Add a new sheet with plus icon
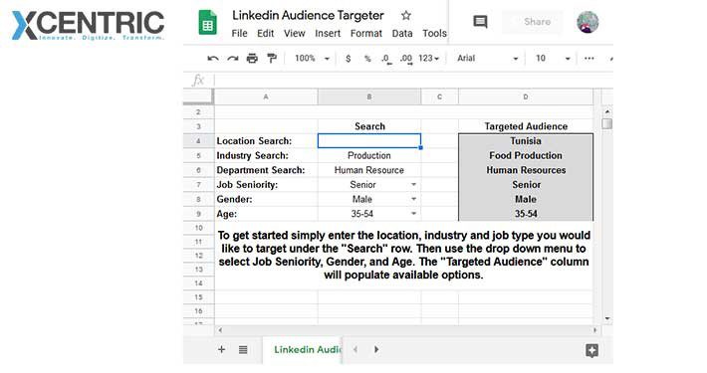707x373 pixels. (x=221, y=349)
